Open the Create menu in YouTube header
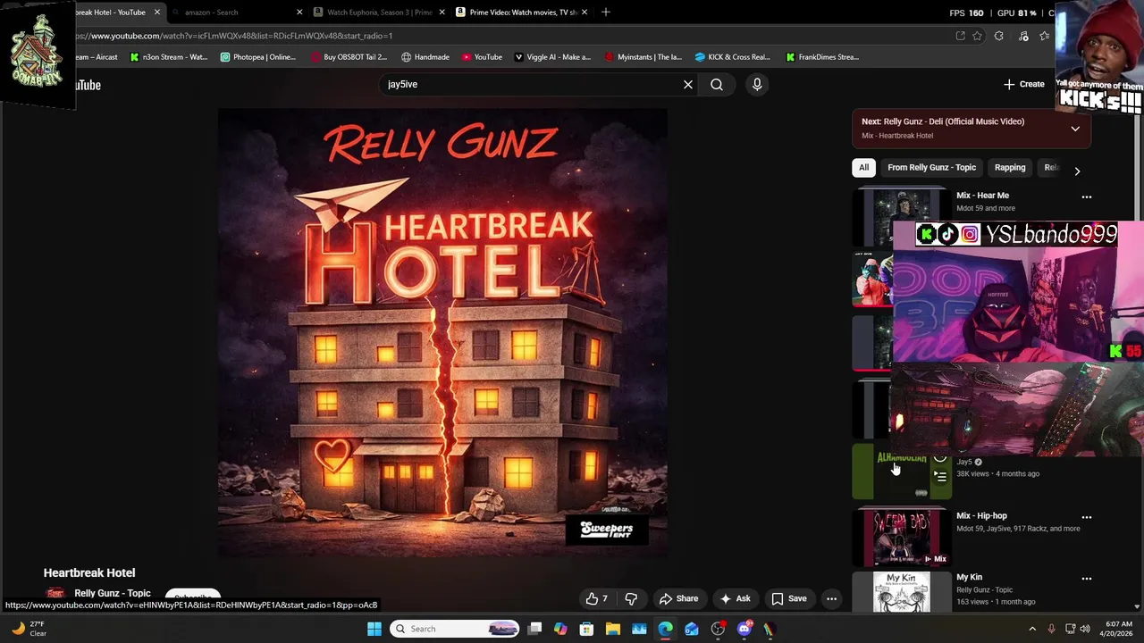The image size is (1144, 643). point(1024,84)
